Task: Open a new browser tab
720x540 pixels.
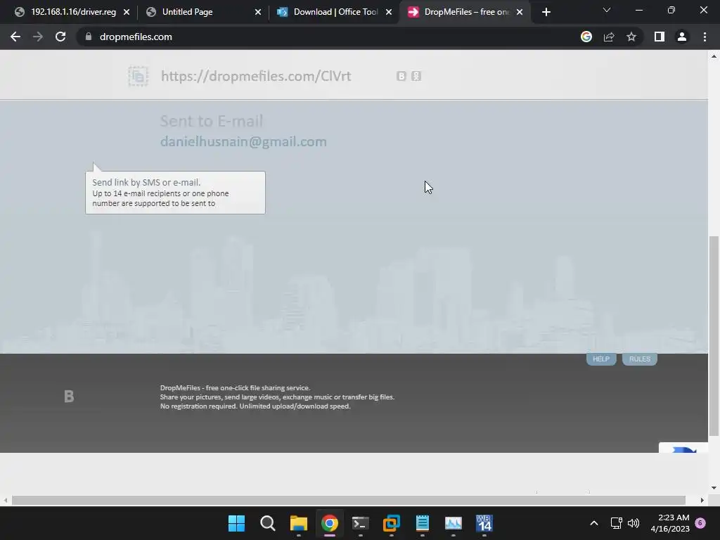Action: [546, 12]
